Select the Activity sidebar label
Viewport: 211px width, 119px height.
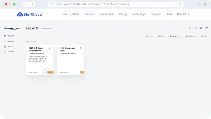[11, 46]
